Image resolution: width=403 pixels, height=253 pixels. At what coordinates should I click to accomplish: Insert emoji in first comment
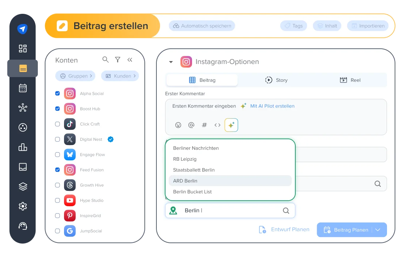pos(178,125)
